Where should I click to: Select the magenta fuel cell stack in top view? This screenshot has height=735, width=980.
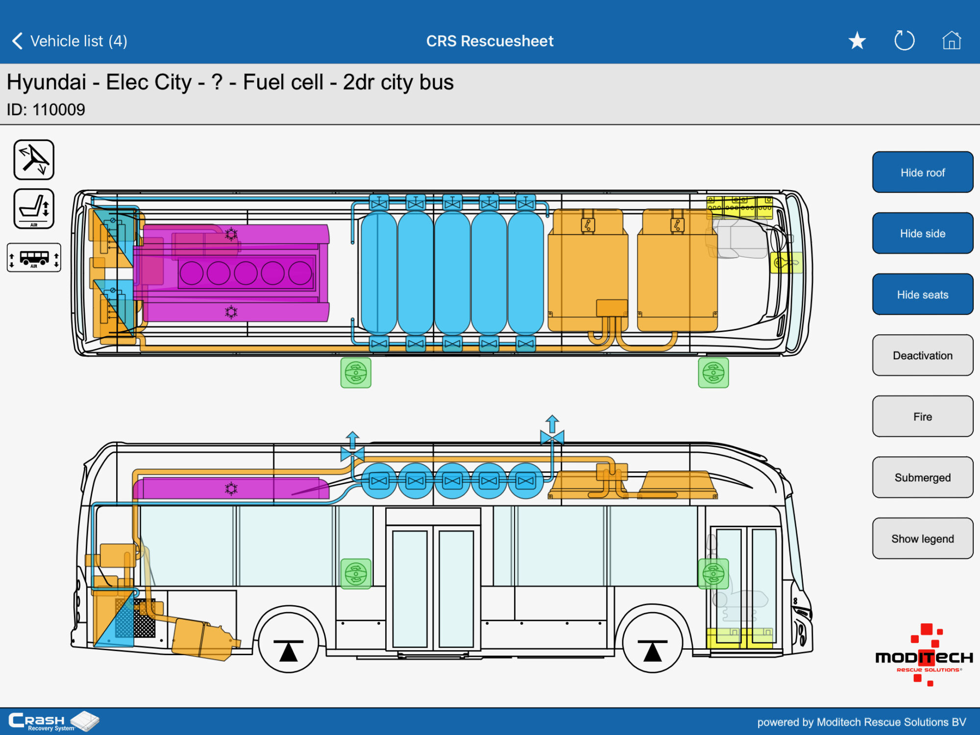click(245, 273)
